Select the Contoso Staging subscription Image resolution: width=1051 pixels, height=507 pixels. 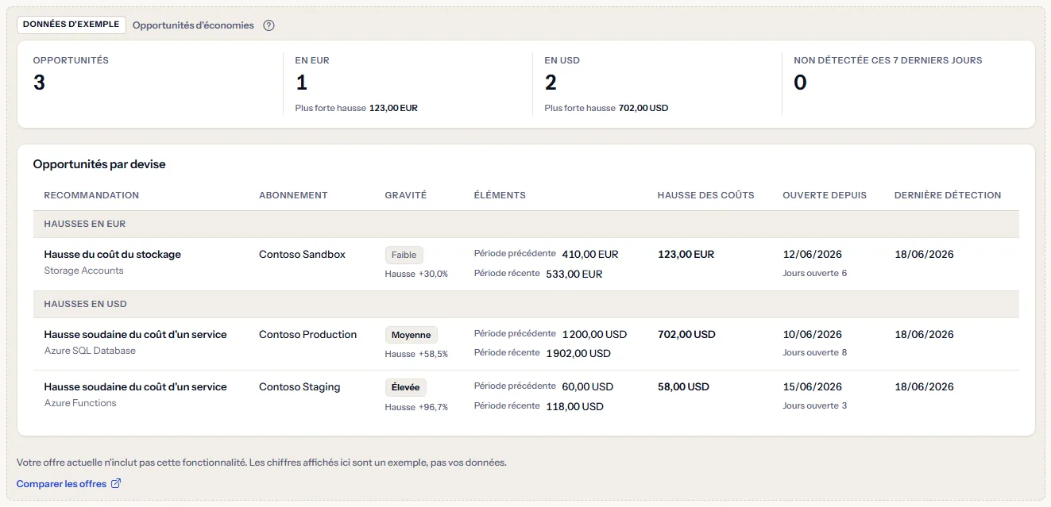tap(299, 387)
